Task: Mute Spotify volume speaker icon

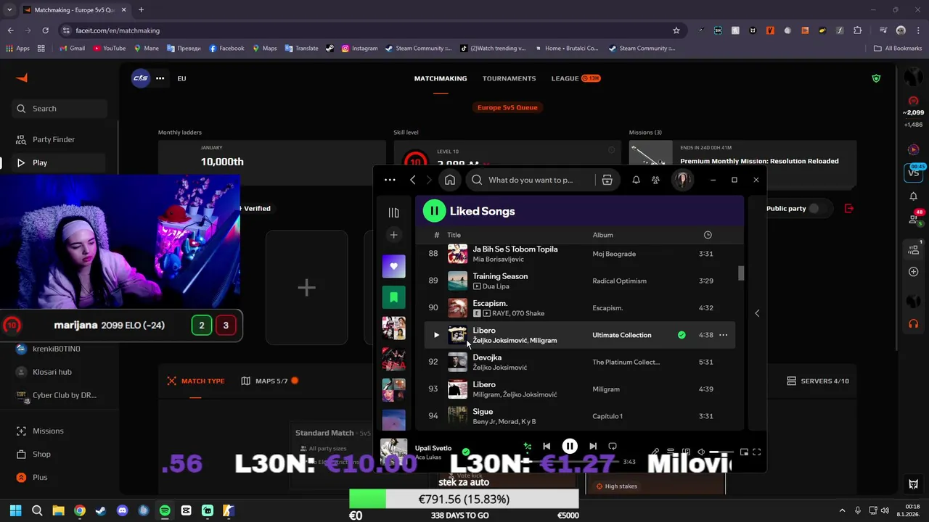Action: (700, 452)
